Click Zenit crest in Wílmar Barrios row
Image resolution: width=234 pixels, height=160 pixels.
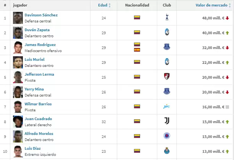tap(166, 106)
